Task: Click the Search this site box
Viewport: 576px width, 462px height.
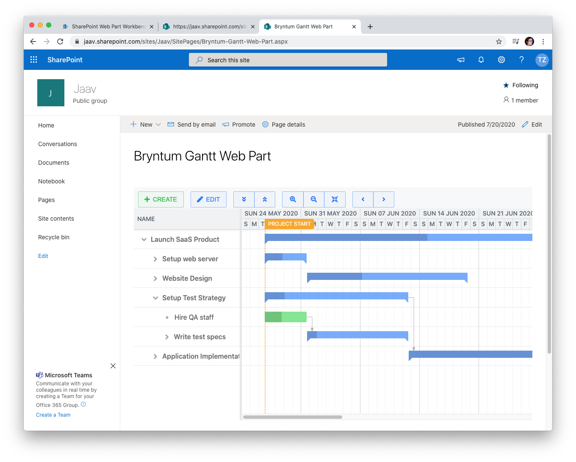Action: coord(288,60)
